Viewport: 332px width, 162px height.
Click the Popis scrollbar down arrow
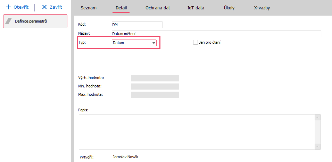[317, 146]
